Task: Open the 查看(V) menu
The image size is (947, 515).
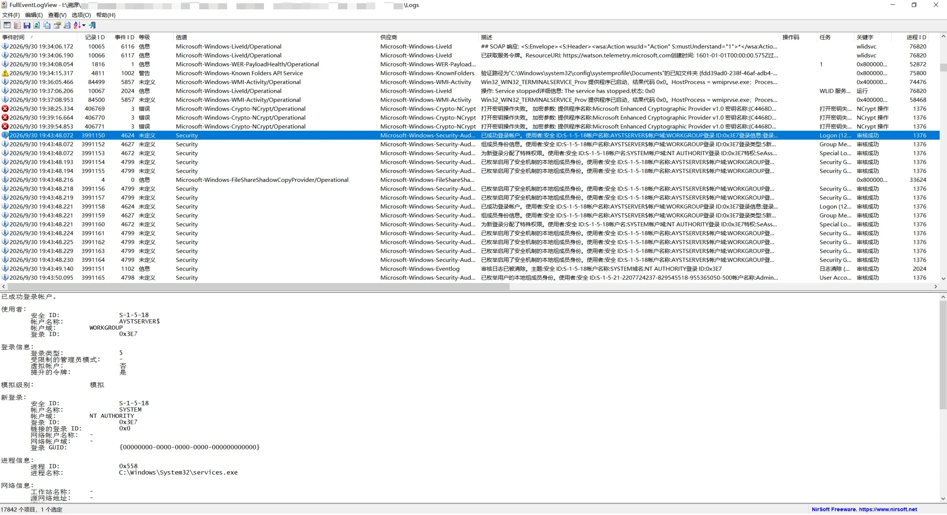Action: pyautogui.click(x=57, y=15)
